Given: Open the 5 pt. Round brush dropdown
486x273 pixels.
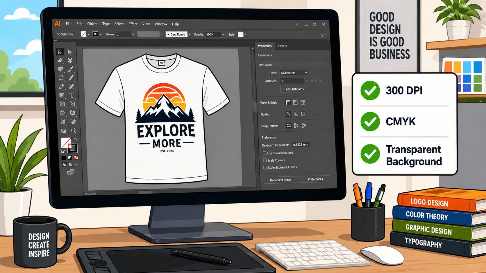Looking at the screenshot, I should [x=190, y=35].
